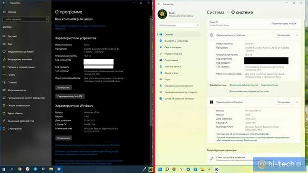Image resolution: width=308 pixels, height=173 pixels.
Task: Open Многозадачность in dark settings sidebar
Action: pyautogui.click(x=16, y=90)
